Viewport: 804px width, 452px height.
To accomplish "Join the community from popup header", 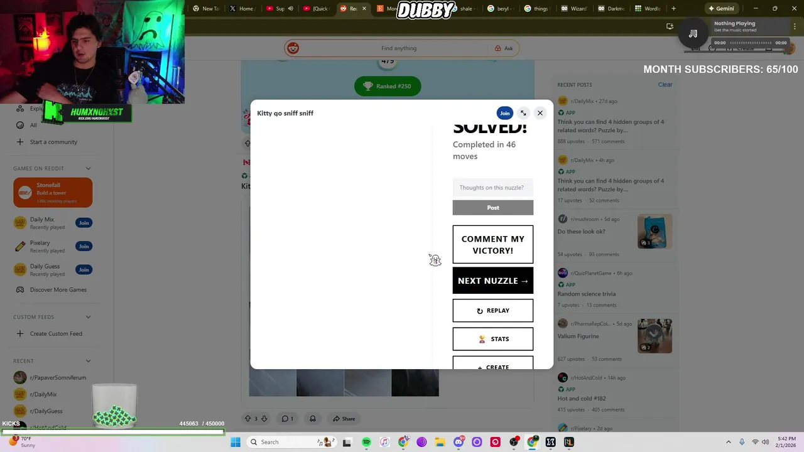I will pyautogui.click(x=504, y=113).
